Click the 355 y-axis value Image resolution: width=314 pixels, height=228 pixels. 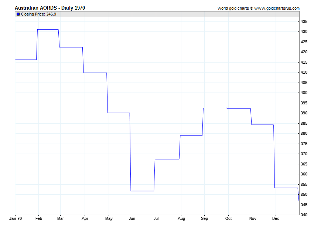point(304,184)
